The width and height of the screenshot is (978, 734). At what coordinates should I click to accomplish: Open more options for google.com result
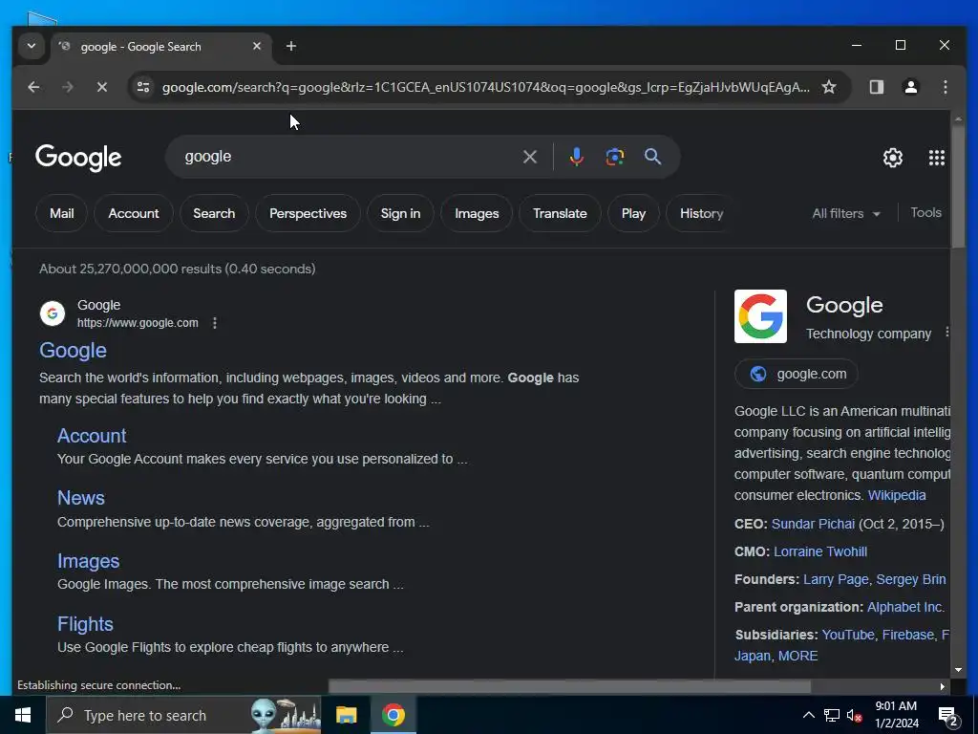(x=215, y=323)
